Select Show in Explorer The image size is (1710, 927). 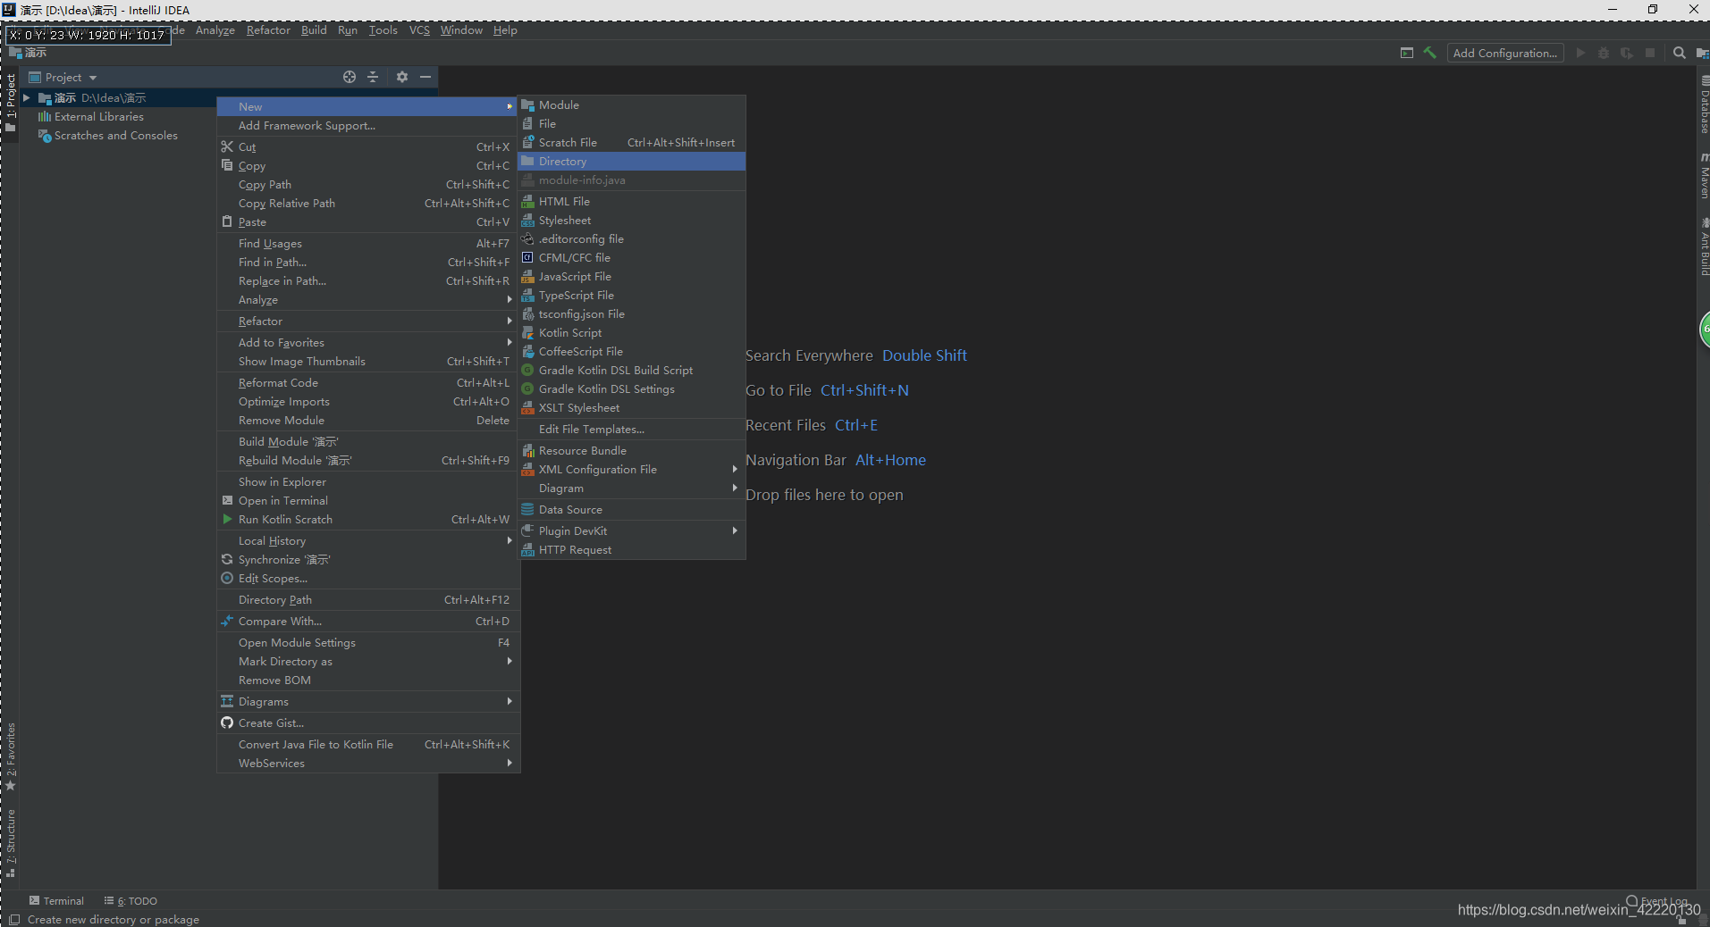[368, 482]
